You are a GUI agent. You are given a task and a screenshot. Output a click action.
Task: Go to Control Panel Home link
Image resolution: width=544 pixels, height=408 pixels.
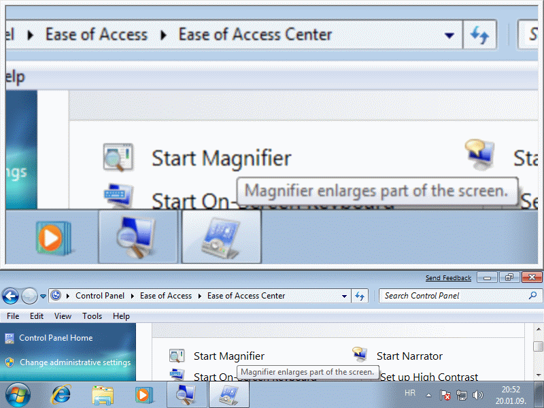pos(56,338)
